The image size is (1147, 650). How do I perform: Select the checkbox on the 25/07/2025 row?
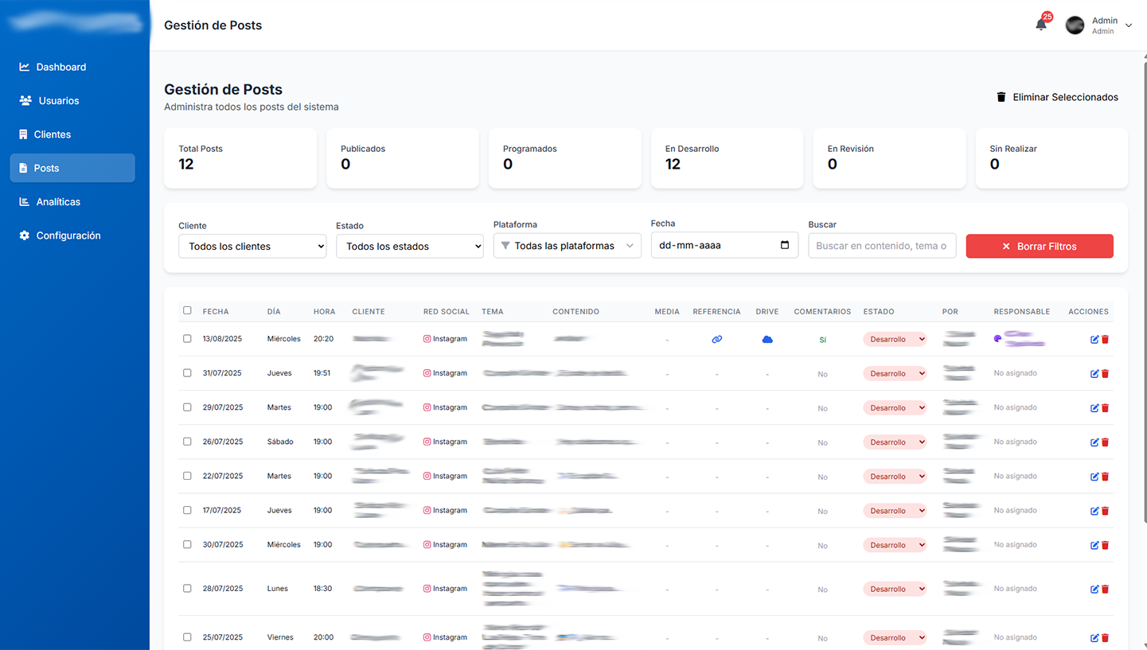(187, 636)
